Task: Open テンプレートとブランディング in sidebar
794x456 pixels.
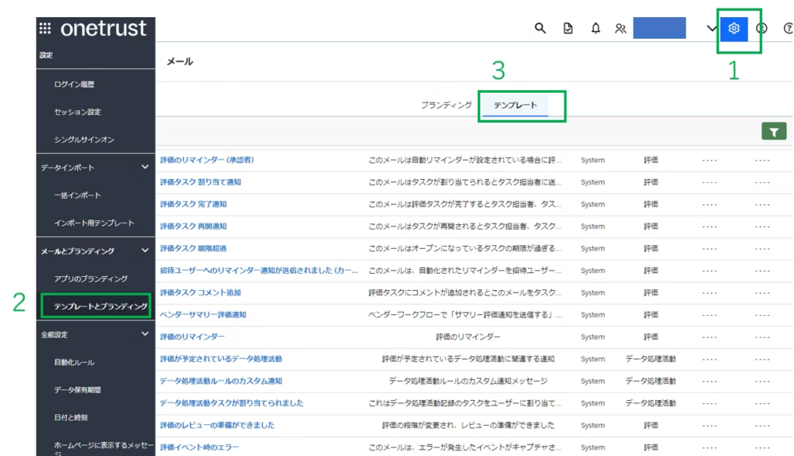Action: (x=100, y=306)
